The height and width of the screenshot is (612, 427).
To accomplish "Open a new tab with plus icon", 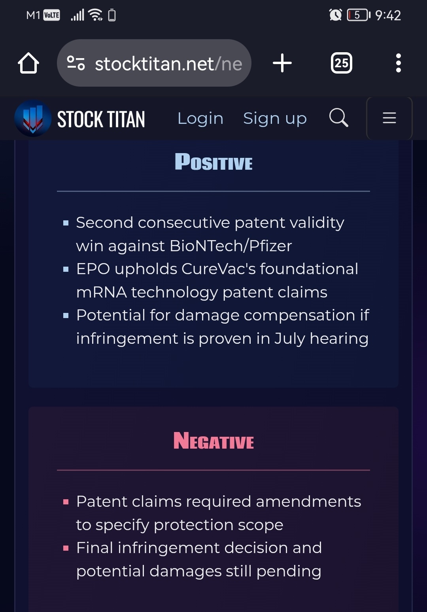I will coord(282,63).
